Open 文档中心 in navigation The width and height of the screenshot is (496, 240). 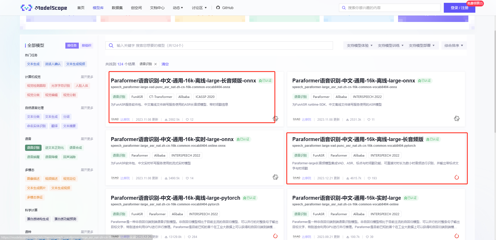pos(157,8)
